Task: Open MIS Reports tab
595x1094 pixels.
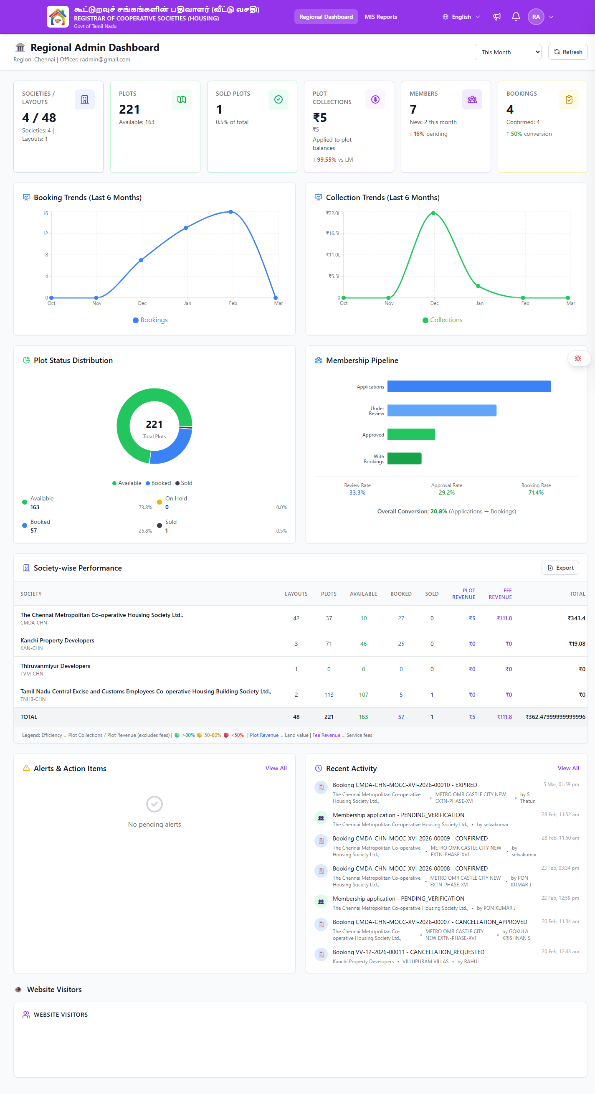Action: pos(381,17)
